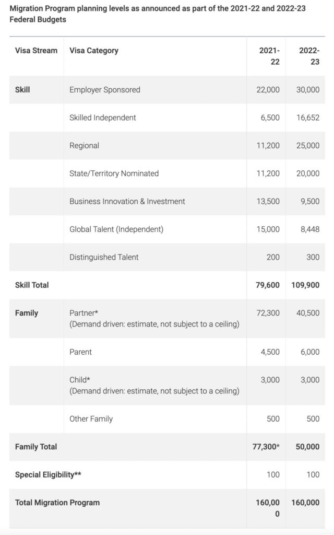
Task: Select the Visa Category column header
Action: click(x=94, y=51)
